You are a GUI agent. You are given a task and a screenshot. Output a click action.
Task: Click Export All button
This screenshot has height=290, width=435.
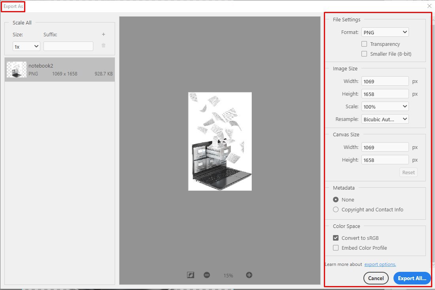click(412, 278)
